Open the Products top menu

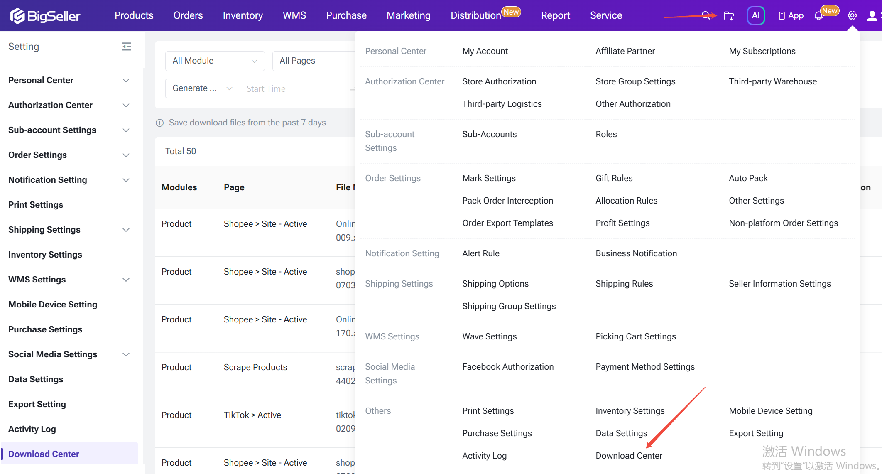click(x=134, y=15)
